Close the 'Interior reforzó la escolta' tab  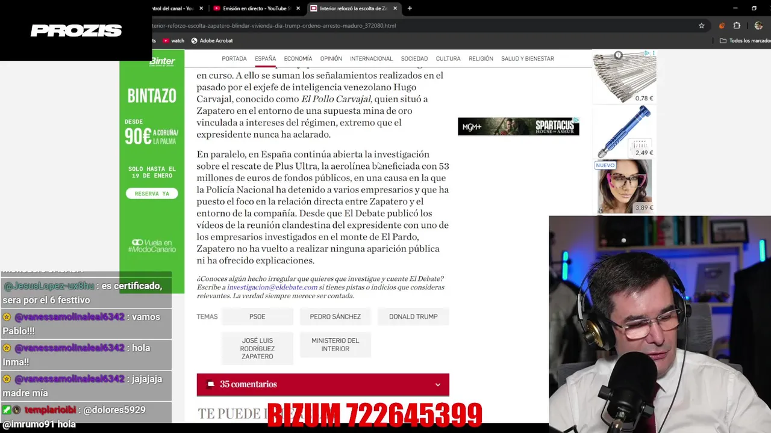[x=395, y=8]
